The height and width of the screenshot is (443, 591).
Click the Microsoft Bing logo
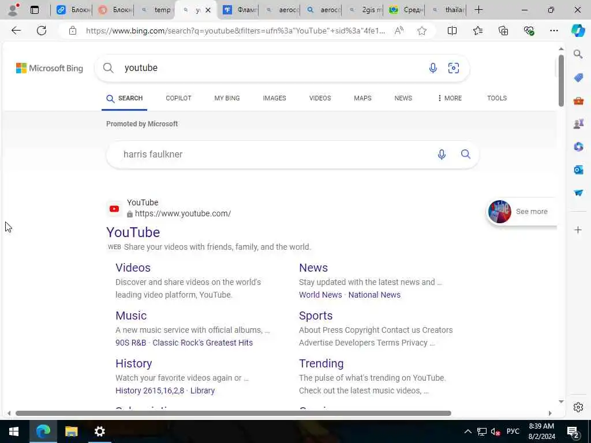[50, 68]
